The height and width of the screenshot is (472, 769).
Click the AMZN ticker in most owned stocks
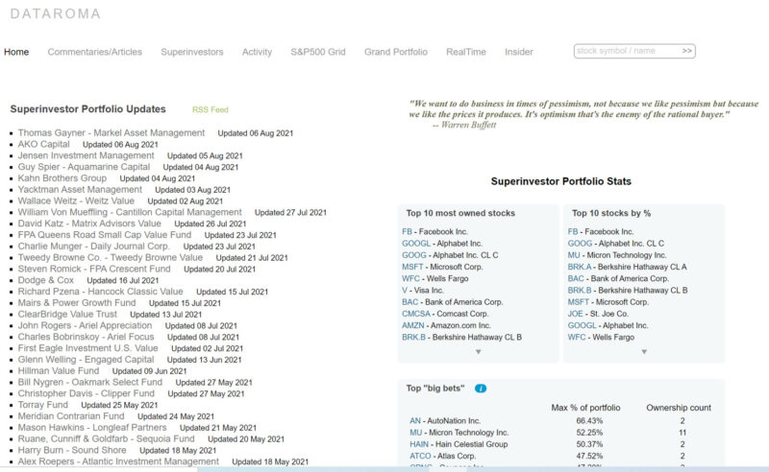pos(412,325)
